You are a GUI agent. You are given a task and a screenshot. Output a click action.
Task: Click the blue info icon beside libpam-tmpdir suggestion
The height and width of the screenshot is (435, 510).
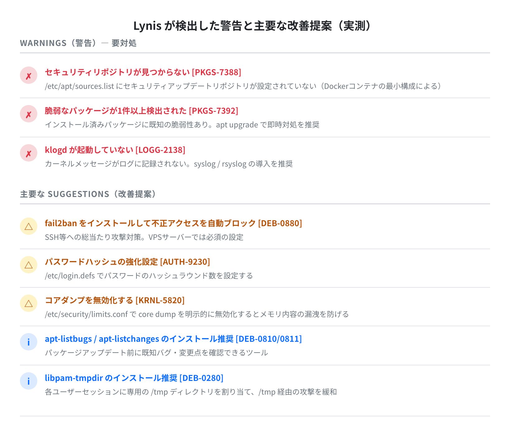tap(29, 381)
